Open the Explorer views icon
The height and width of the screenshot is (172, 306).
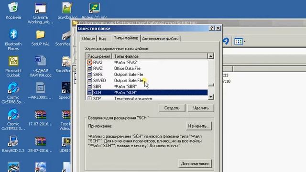(x=239, y=42)
